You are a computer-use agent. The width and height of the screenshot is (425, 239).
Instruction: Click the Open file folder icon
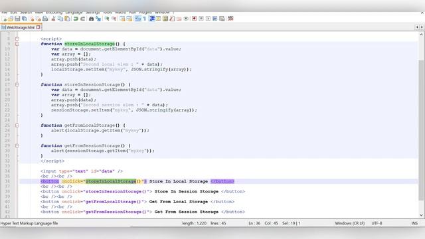[11, 19]
